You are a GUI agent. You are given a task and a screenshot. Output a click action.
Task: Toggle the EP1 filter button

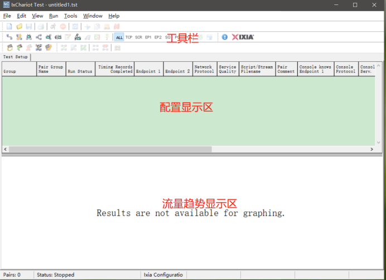click(x=148, y=37)
